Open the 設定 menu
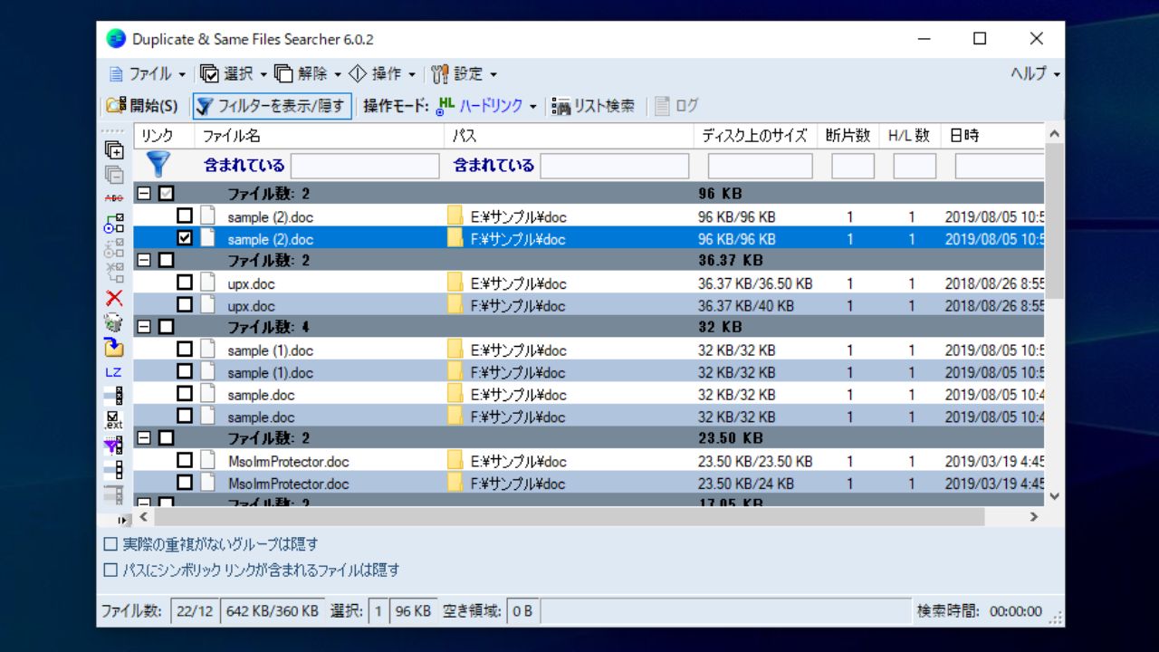The image size is (1159, 652). point(465,73)
